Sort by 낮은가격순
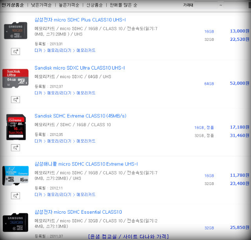This screenshot has width=251, height=240. [41, 5]
